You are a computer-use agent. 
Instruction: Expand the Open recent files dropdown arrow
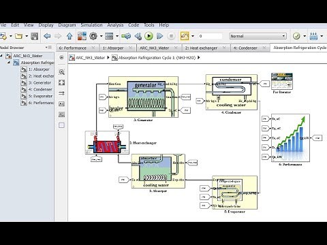tap(27, 36)
